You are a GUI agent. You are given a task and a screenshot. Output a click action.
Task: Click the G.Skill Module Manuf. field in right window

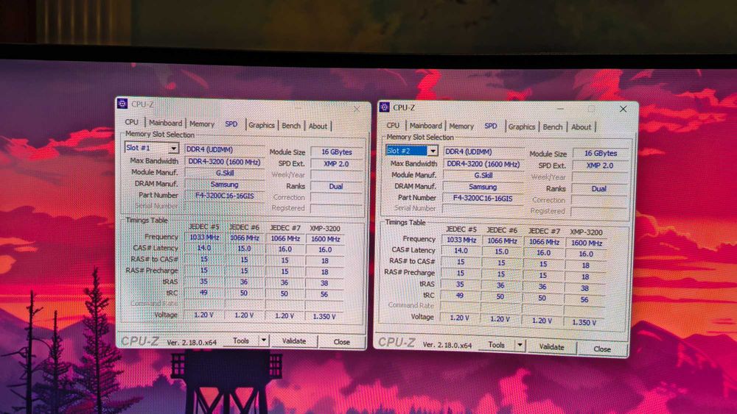tap(483, 175)
